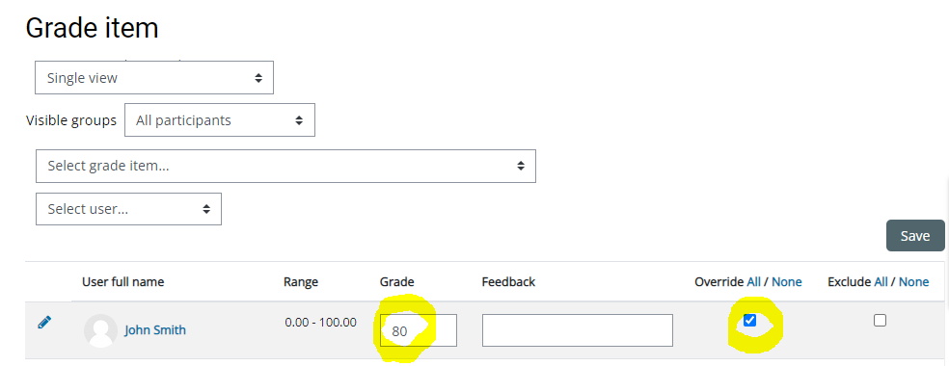
Task: Open the Select user dropdown
Action: tap(128, 209)
